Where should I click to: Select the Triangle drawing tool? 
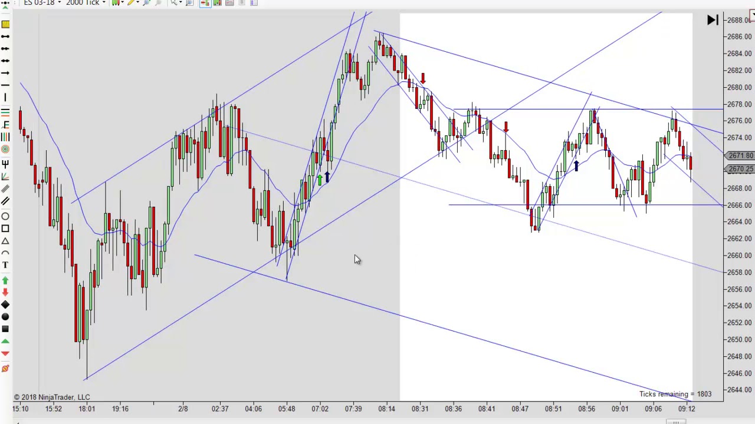click(5, 241)
